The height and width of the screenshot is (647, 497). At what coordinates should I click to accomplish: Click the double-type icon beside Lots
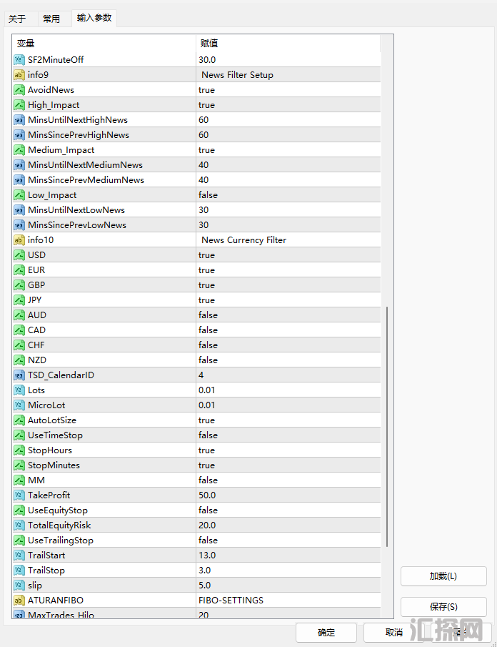(19, 390)
